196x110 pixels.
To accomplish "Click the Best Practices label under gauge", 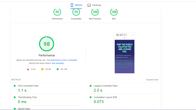I will [x=95, y=19].
